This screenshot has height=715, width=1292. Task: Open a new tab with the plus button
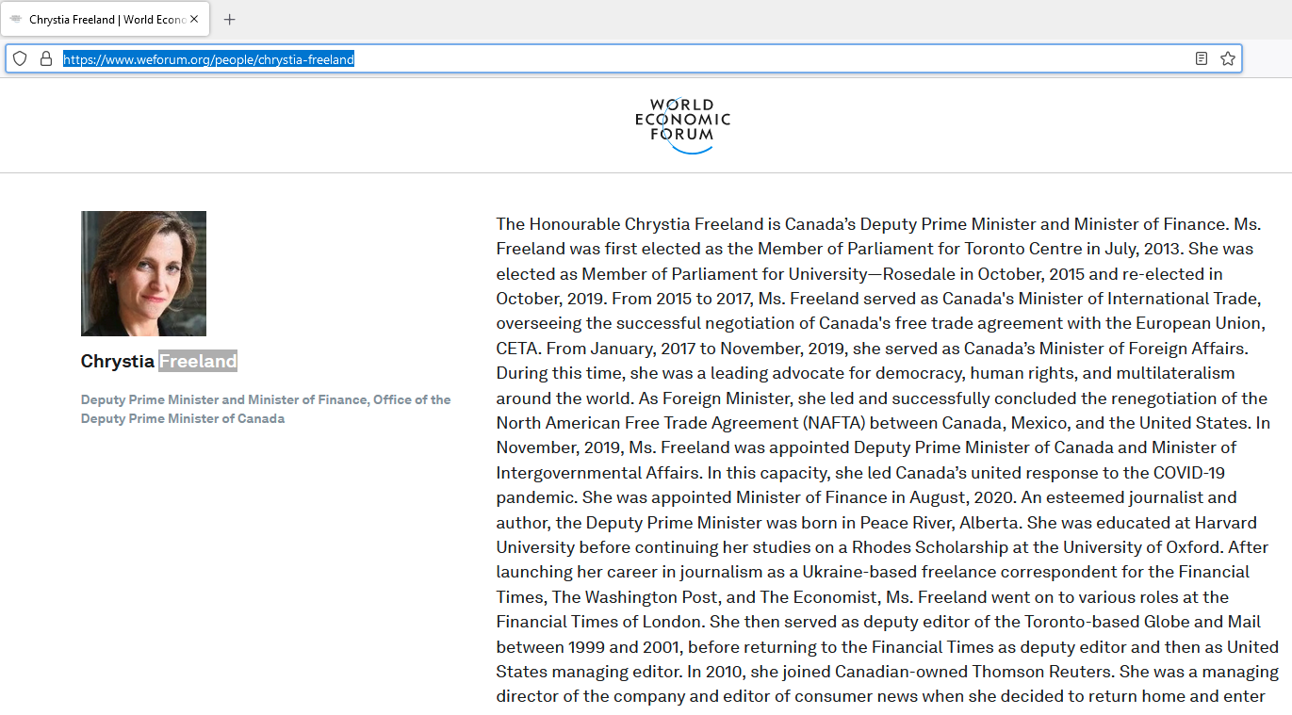pyautogui.click(x=230, y=19)
